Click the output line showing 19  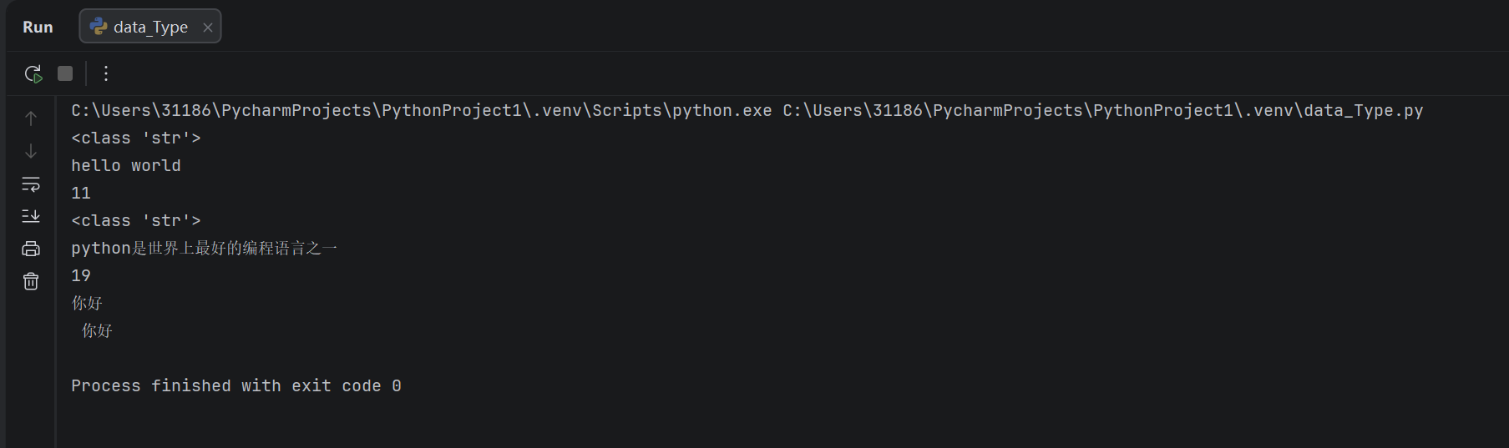point(81,275)
